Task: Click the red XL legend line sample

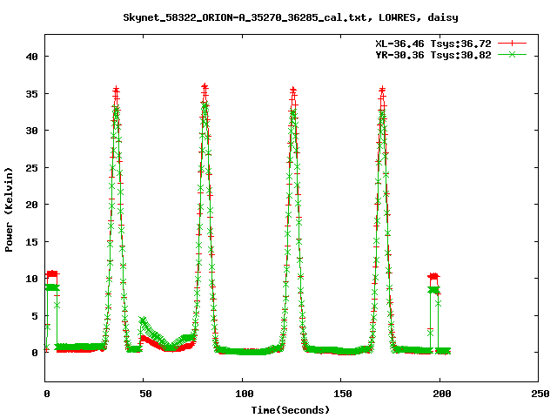Action: (512, 44)
